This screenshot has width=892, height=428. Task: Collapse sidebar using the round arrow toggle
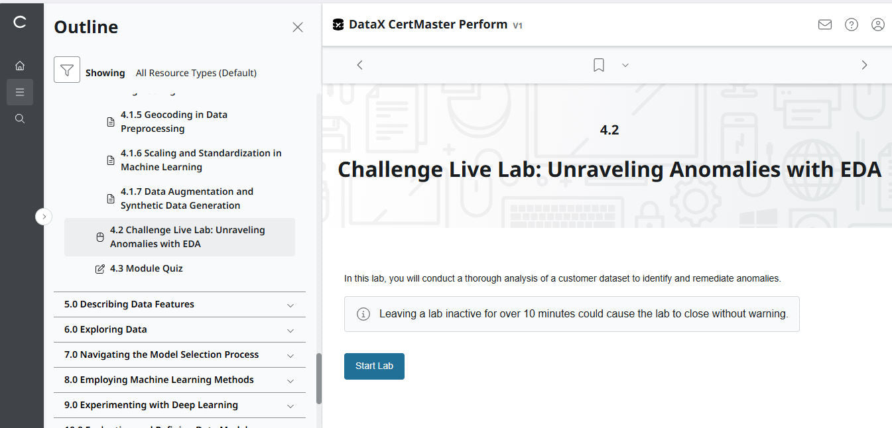[x=44, y=217]
